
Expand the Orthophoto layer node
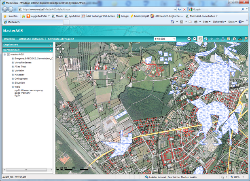(13, 79)
